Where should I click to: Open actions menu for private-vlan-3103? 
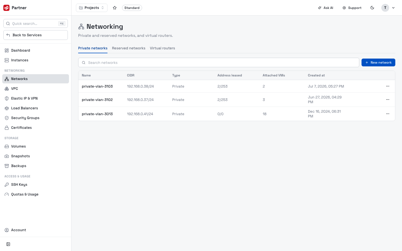point(388,86)
